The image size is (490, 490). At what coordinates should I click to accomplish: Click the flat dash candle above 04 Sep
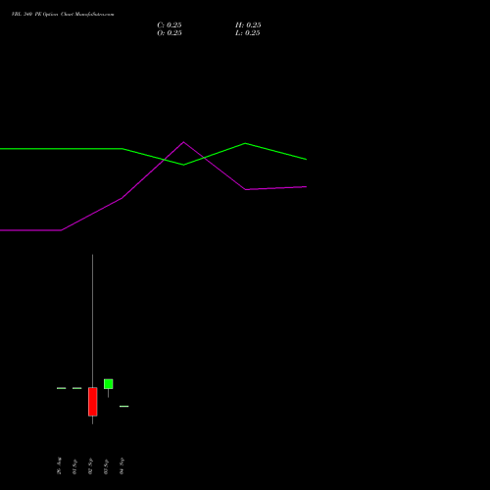[x=124, y=406]
